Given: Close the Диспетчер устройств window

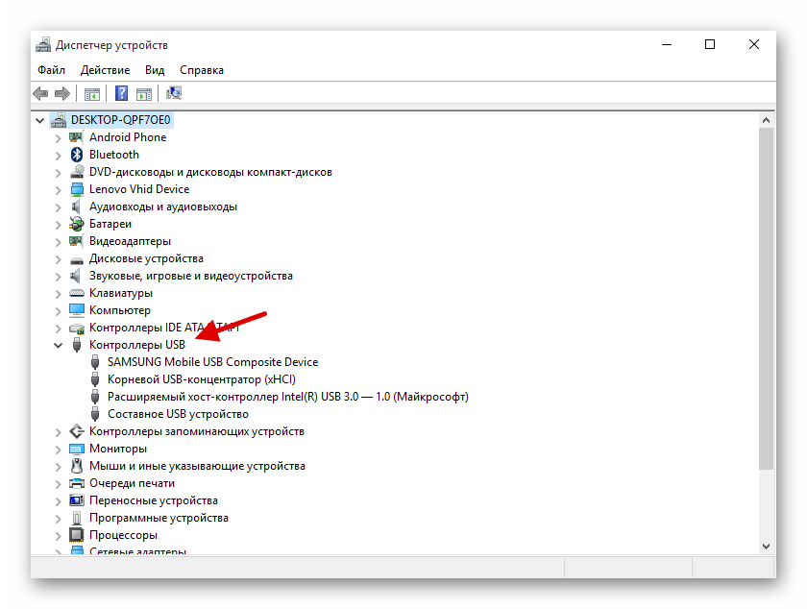Looking at the screenshot, I should [754, 45].
